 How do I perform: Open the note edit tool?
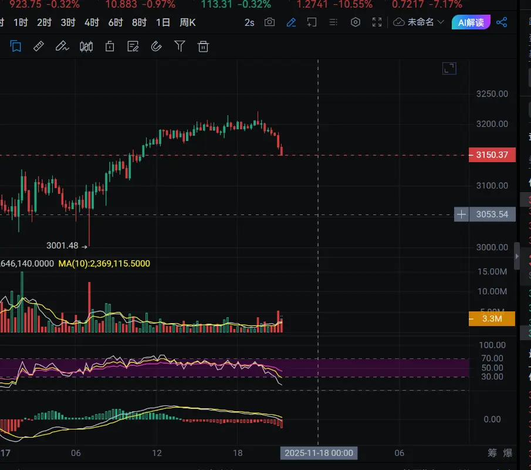(x=133, y=46)
